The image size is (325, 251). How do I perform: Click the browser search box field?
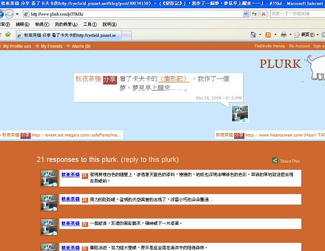click(298, 14)
